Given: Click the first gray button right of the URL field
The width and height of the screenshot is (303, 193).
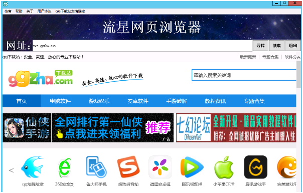Looking at the screenshot, I should 260,46.
